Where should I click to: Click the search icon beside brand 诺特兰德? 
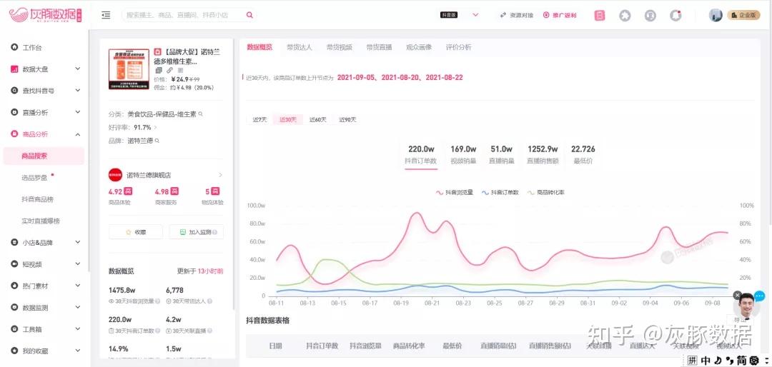pyautogui.click(x=157, y=141)
